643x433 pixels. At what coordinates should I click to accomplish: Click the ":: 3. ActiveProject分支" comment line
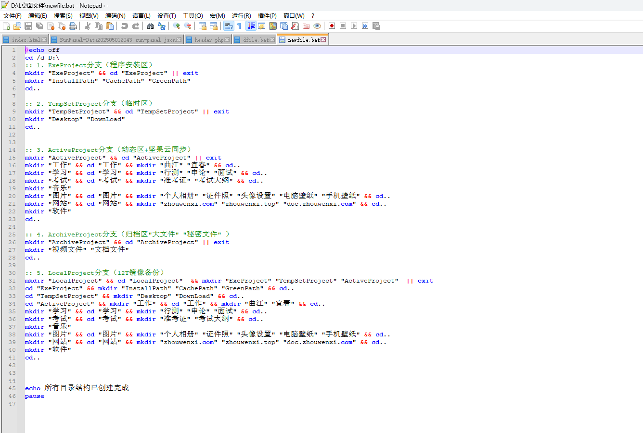coord(108,150)
